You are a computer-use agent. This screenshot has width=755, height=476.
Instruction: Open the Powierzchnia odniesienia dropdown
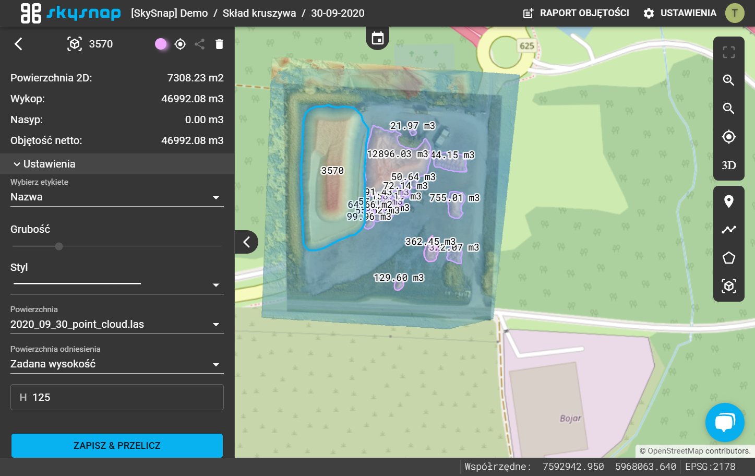[x=117, y=364]
